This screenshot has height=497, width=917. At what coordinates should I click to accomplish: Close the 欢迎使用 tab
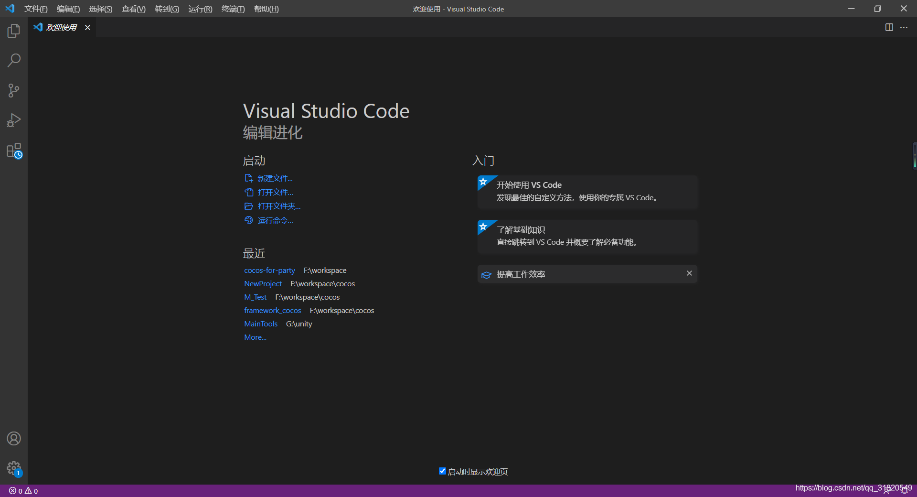click(87, 28)
